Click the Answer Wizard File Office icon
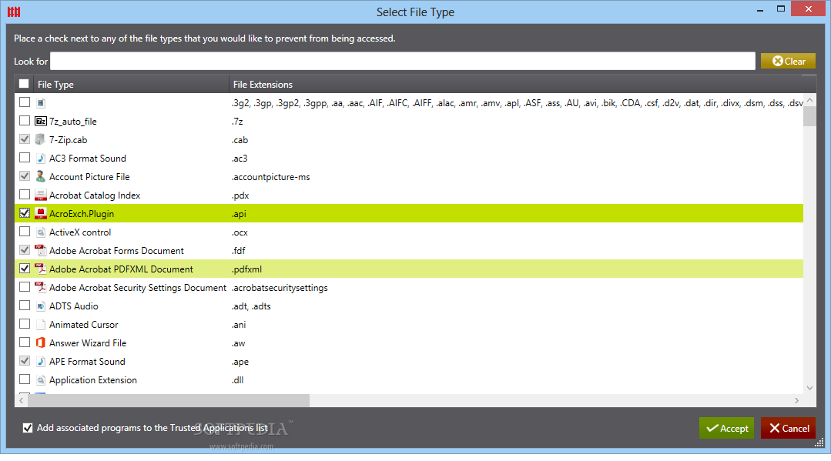831x461 pixels. [x=41, y=342]
